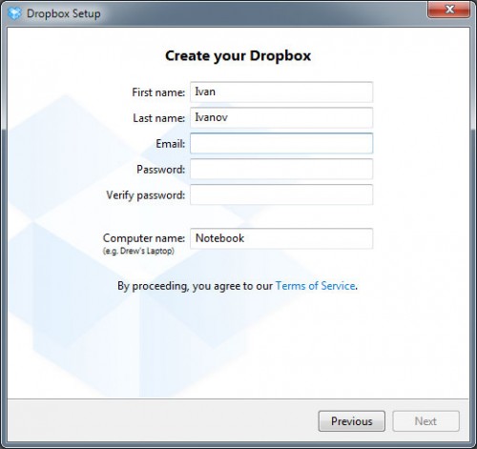The image size is (477, 449).
Task: Click the Computer name field showing Notebook
Action: [x=281, y=238]
